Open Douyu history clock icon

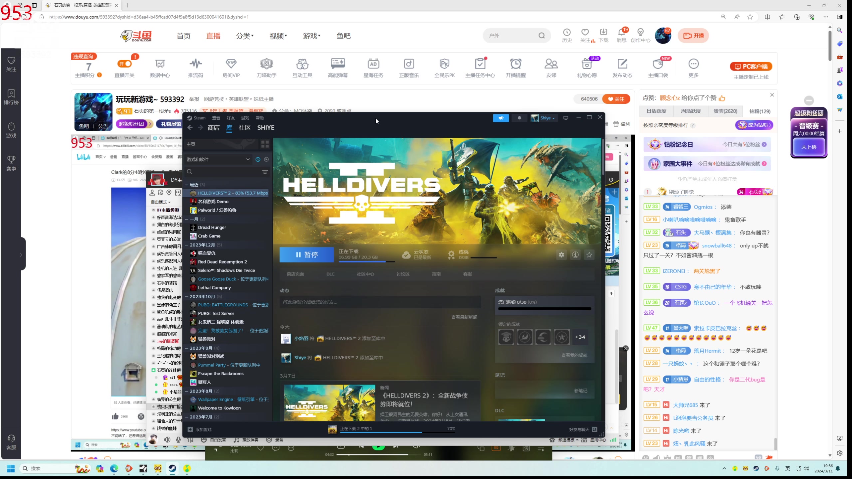567,32
